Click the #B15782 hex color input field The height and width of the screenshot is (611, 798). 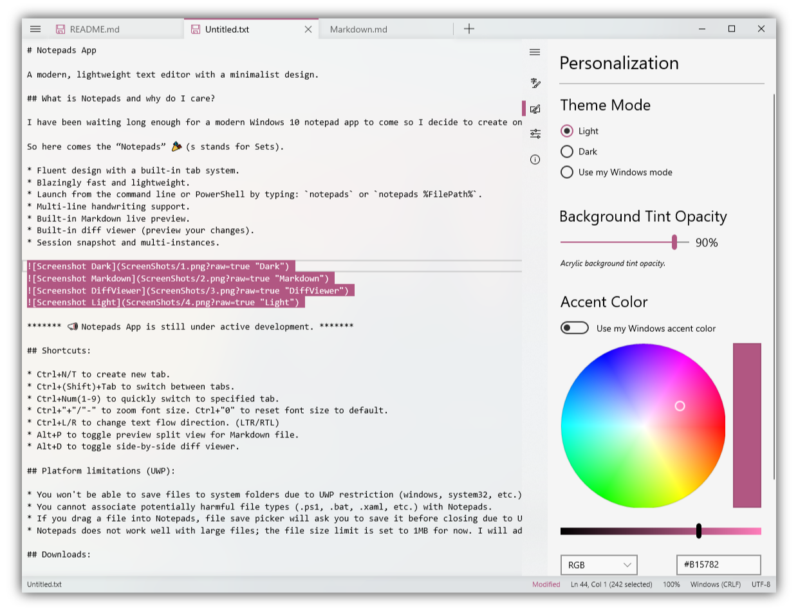click(x=718, y=564)
